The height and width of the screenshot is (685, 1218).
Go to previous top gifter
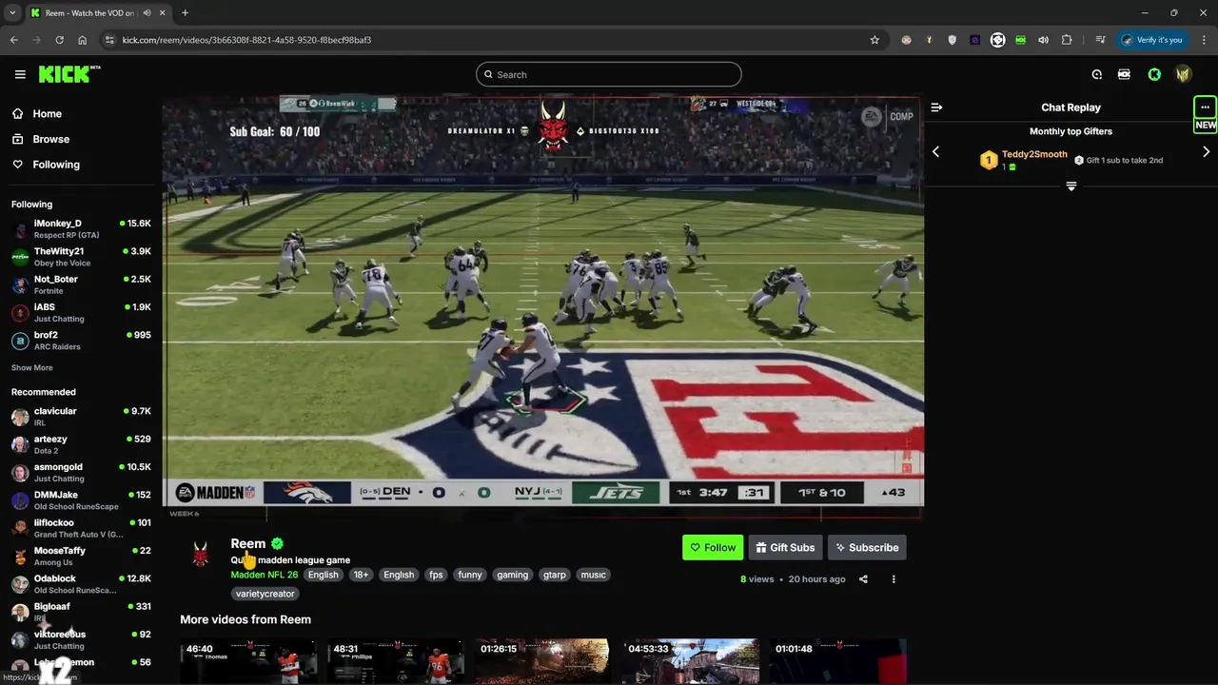935,152
